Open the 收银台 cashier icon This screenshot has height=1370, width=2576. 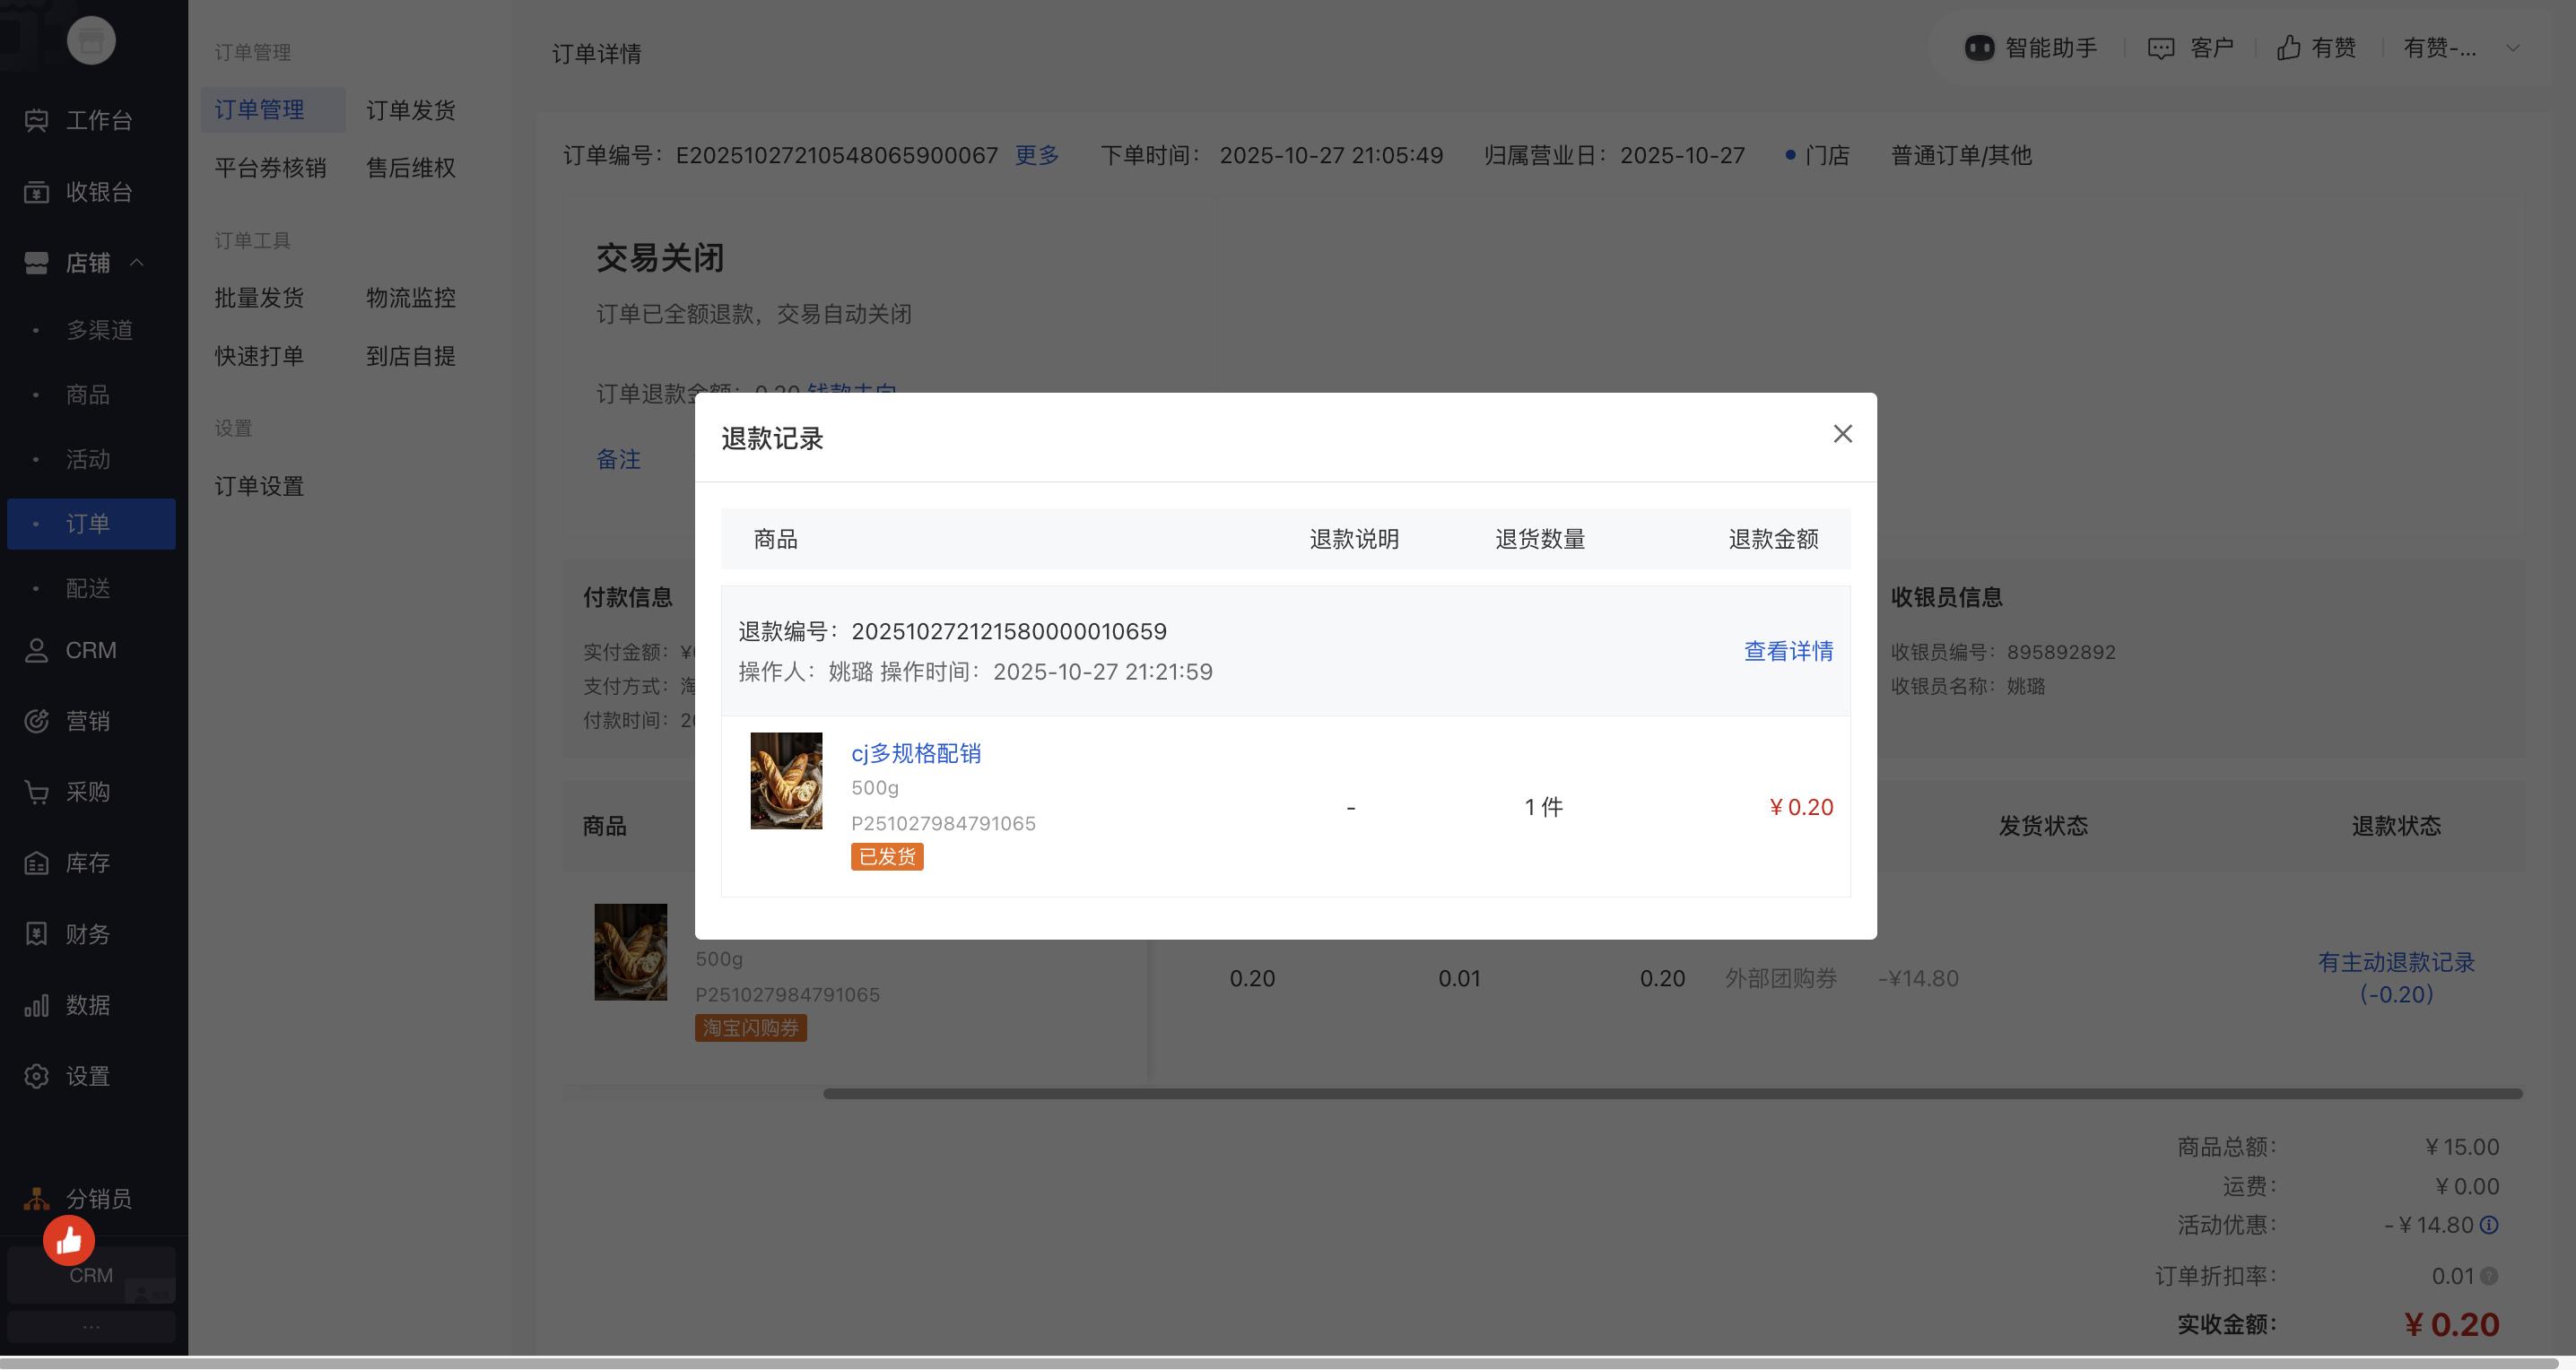click(x=37, y=192)
